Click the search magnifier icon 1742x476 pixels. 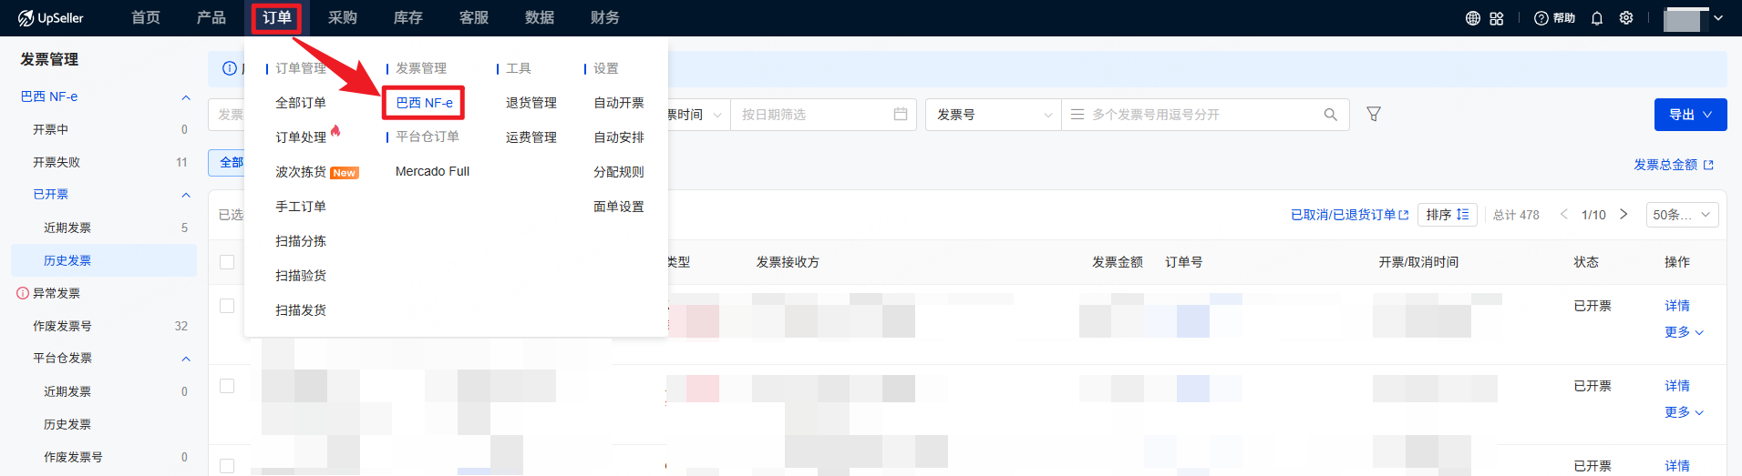(1330, 115)
